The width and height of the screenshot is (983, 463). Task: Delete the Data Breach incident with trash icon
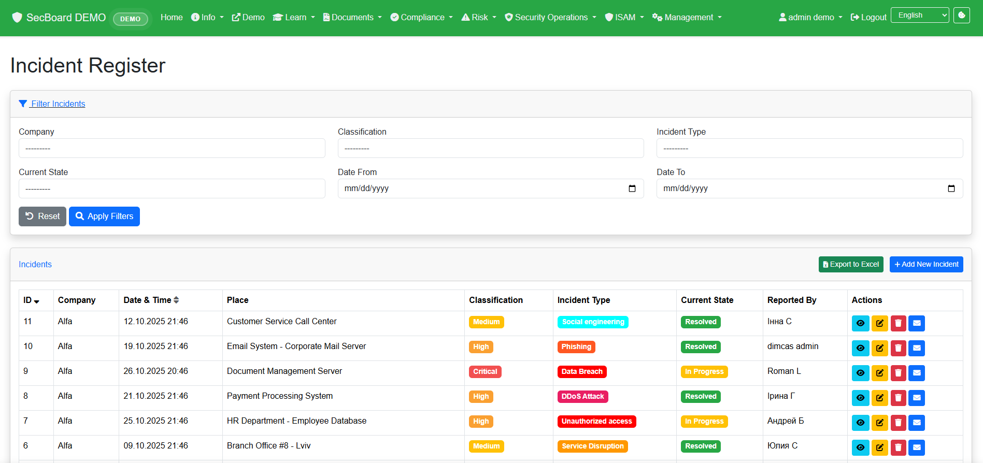pyautogui.click(x=898, y=373)
